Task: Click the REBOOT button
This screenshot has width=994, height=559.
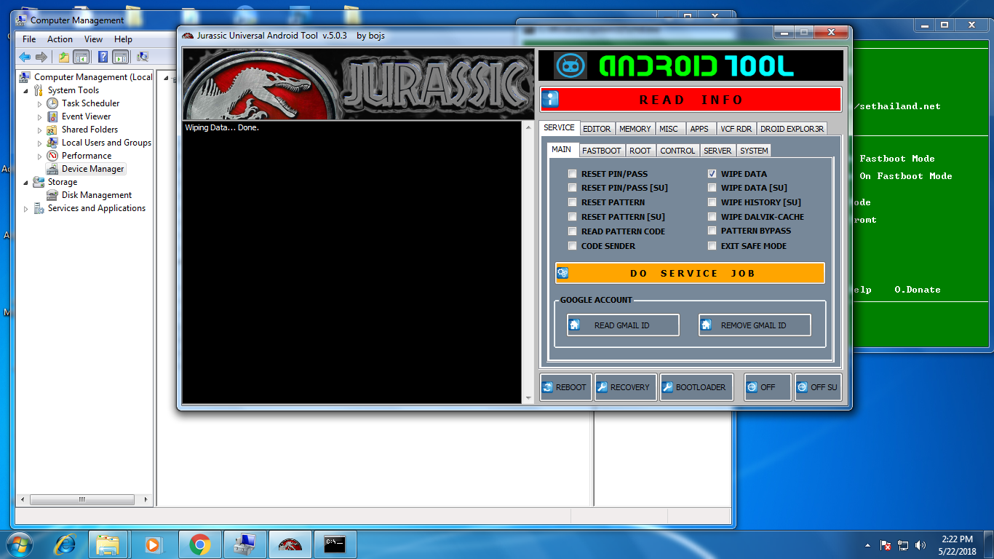Action: pos(565,387)
